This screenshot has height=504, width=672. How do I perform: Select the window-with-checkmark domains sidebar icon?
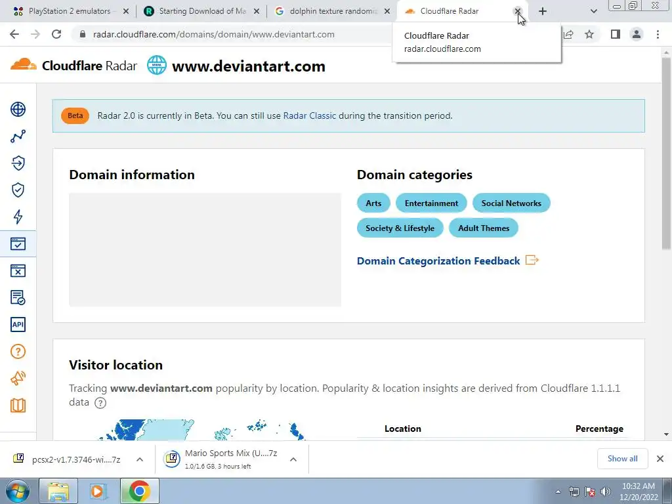(x=18, y=244)
